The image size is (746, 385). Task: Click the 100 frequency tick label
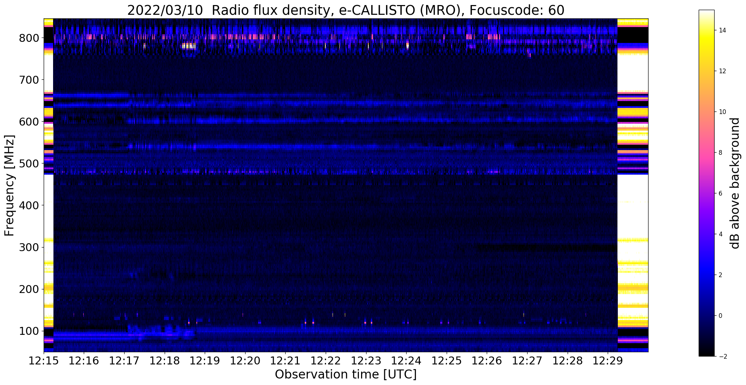(29, 331)
